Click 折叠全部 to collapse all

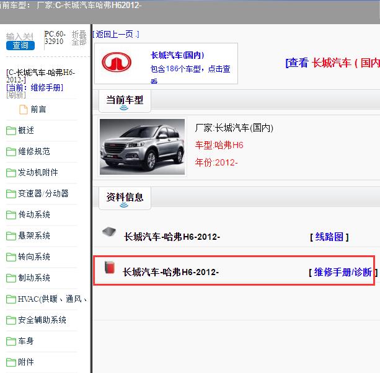click(79, 38)
